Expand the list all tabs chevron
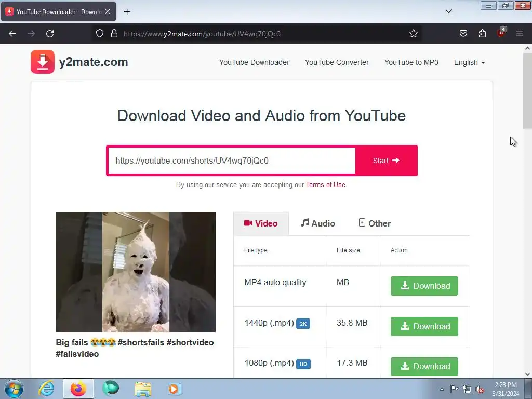Viewport: 532px width, 399px height. point(448,11)
